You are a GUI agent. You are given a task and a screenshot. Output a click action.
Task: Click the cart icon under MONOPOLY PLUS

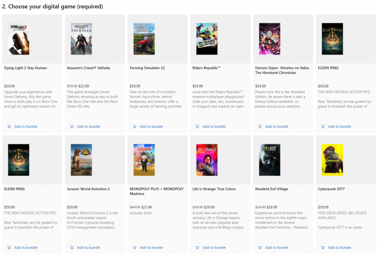tap(134, 247)
